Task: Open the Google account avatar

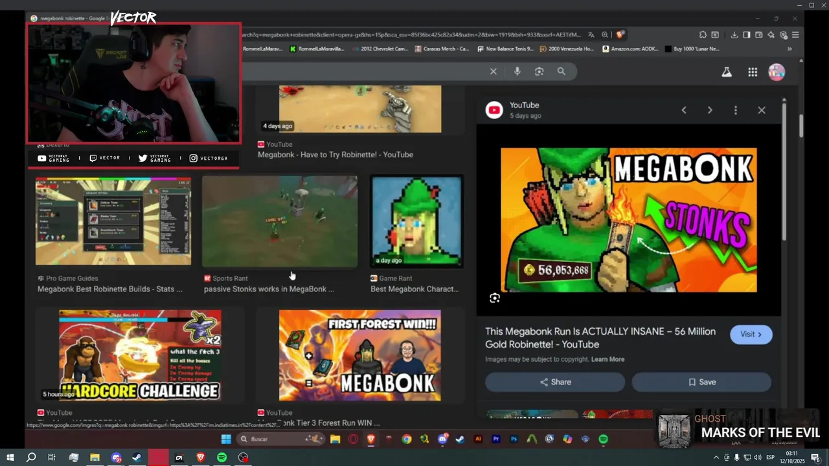Action: click(777, 72)
